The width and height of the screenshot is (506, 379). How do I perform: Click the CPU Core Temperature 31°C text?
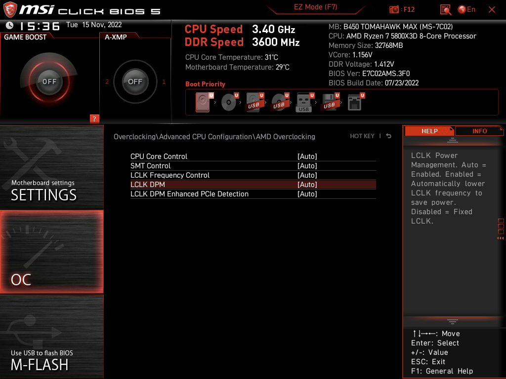coord(231,57)
